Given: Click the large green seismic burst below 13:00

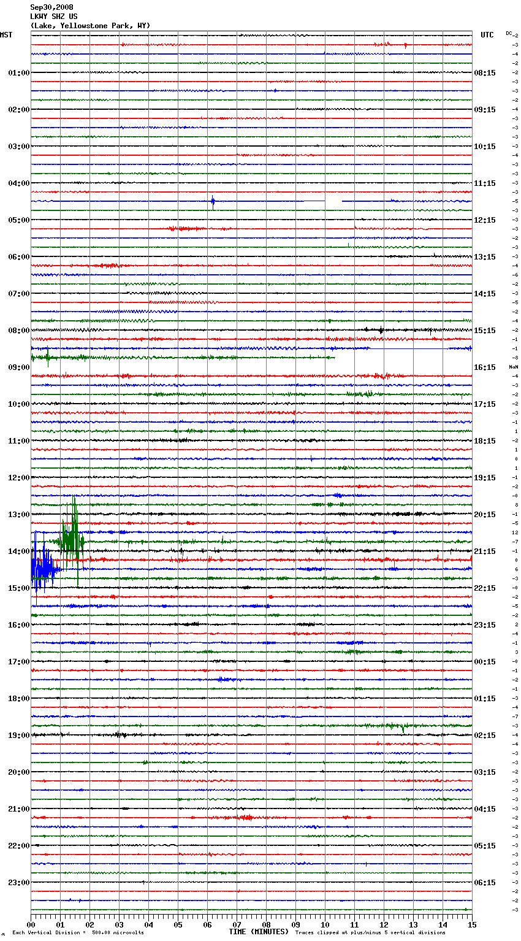Looking at the screenshot, I should 72,540.
